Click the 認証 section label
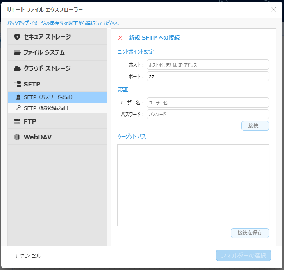The width and height of the screenshot is (284, 270). [123, 90]
